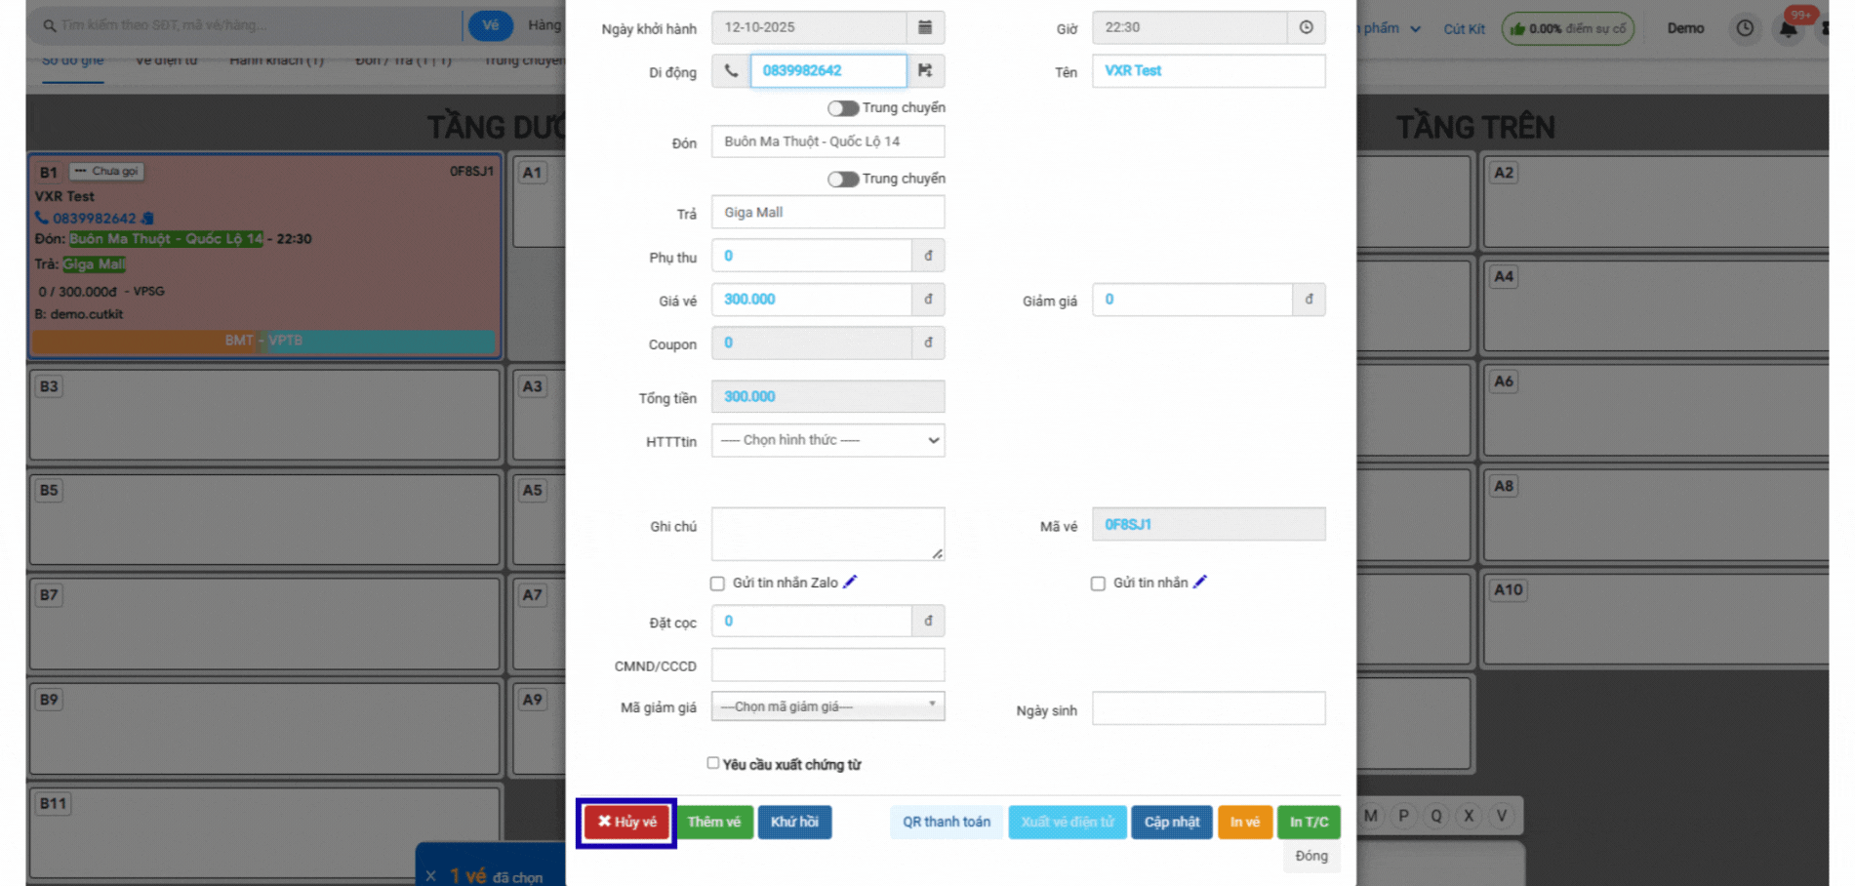Click the pencil icon next to Gửi tin nhắn
Image resolution: width=1855 pixels, height=886 pixels.
(1200, 583)
